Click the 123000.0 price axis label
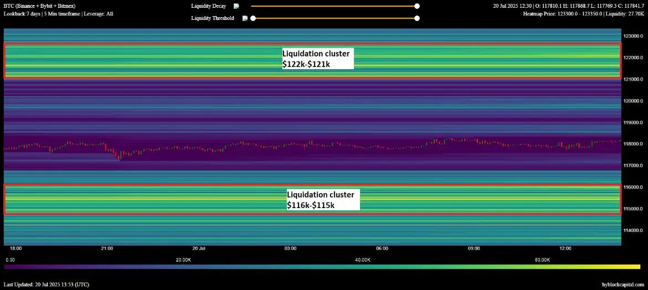648x290 pixels. [633, 36]
